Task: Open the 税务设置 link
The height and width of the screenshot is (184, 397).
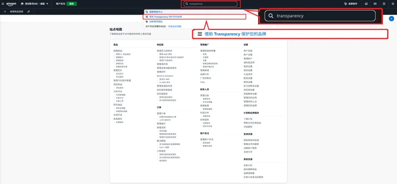Action: 248,82
